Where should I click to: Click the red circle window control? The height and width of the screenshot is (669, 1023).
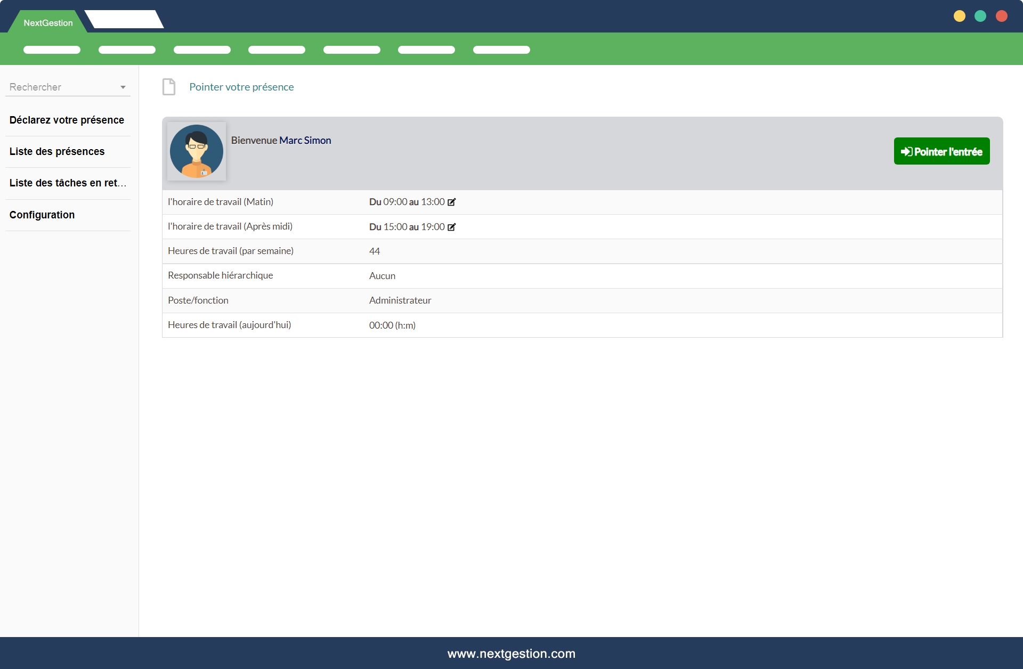click(x=1002, y=17)
